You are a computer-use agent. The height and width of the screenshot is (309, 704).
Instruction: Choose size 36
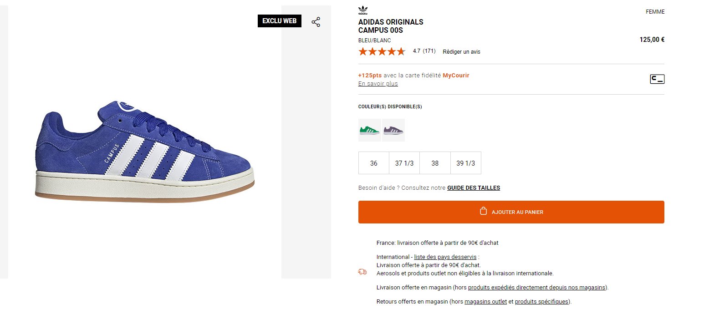[x=374, y=163]
